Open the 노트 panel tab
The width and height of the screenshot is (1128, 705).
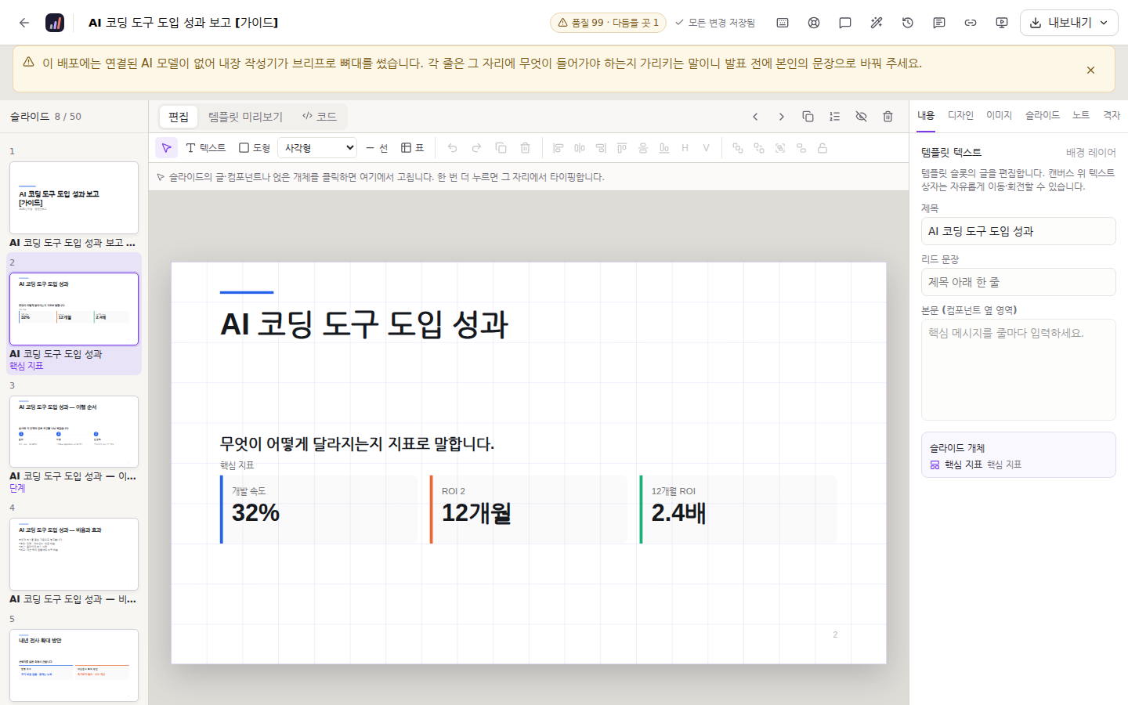click(1081, 116)
